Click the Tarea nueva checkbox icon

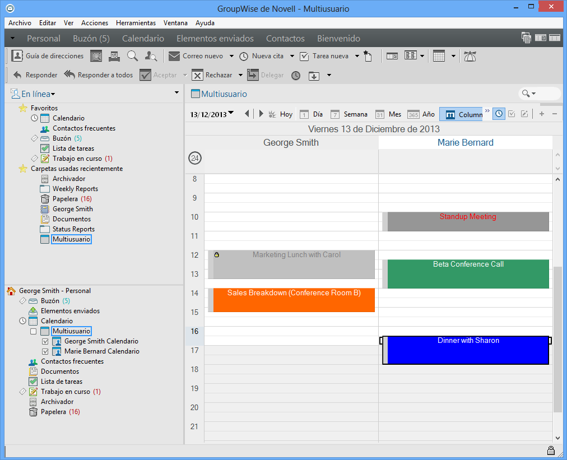304,57
